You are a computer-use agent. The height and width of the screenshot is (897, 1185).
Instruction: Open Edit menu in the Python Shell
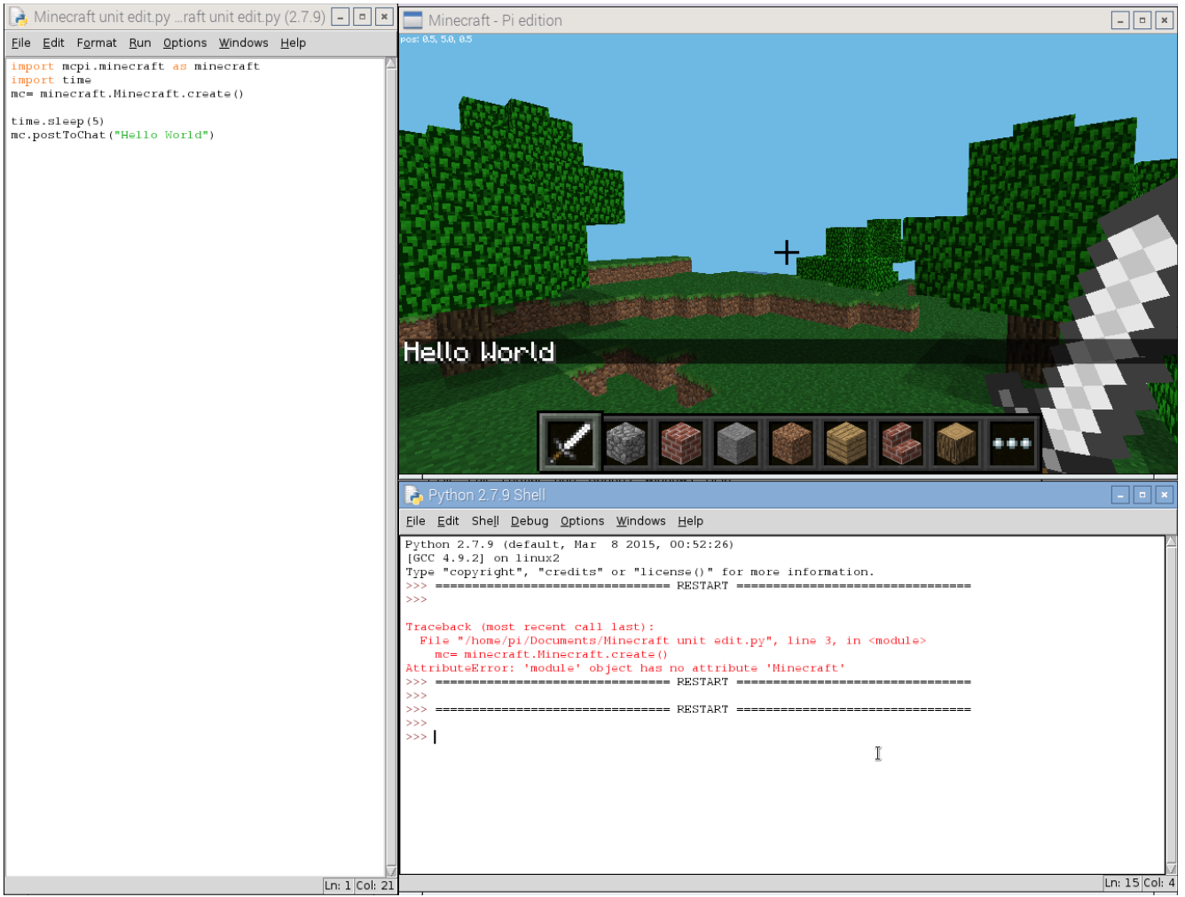pyautogui.click(x=448, y=521)
